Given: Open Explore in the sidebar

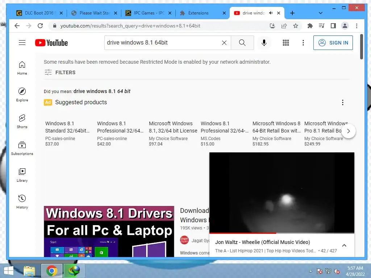Looking at the screenshot, I should (22, 95).
